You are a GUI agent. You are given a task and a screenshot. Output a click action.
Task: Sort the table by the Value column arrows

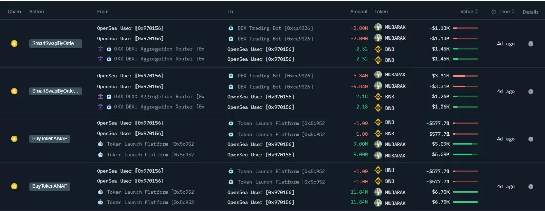click(476, 12)
